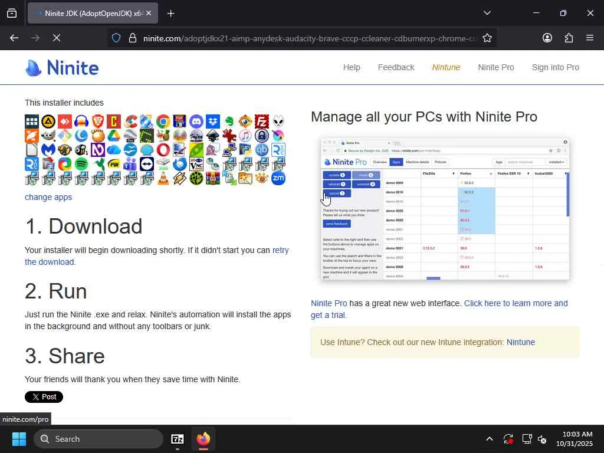604x453 pixels.
Task: Open 7-Zip from the taskbar
Action: coord(177,439)
